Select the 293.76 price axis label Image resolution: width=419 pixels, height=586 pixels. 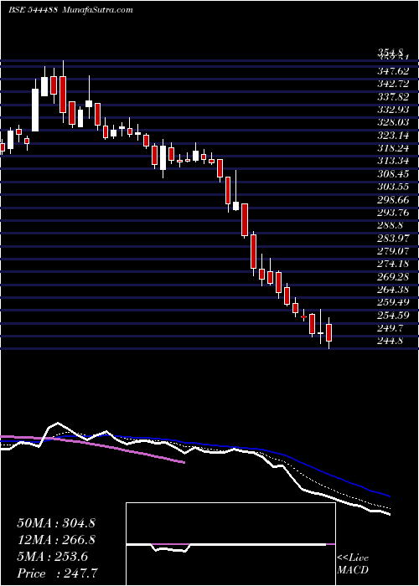tap(393, 213)
